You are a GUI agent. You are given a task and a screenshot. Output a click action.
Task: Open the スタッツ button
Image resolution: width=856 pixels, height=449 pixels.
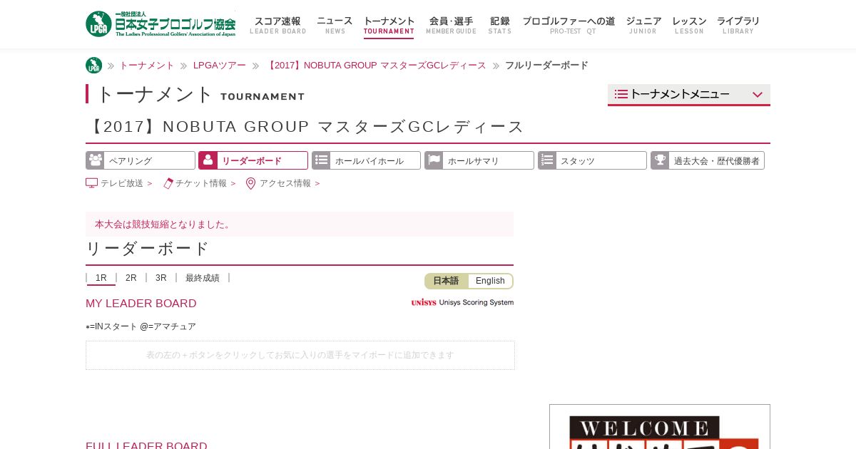(x=593, y=160)
